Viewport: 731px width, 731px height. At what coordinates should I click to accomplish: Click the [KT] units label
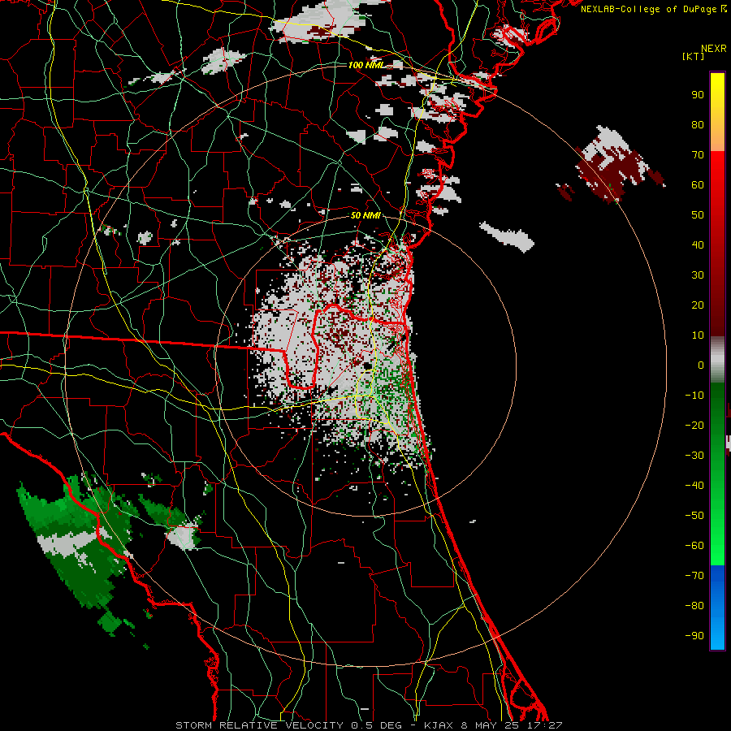point(693,56)
